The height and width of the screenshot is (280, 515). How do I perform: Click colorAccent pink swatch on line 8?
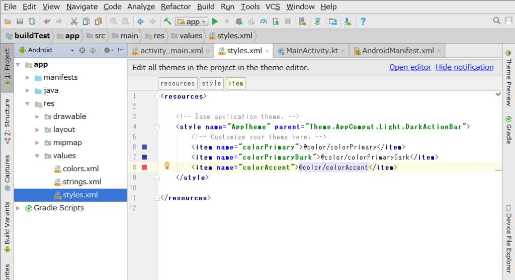click(x=144, y=168)
